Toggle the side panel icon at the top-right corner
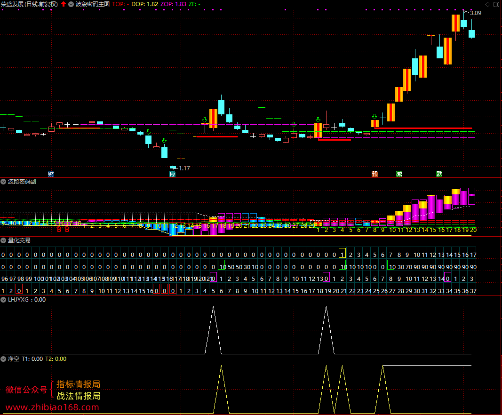Screen dimensions: 502x415 pos(497,4)
